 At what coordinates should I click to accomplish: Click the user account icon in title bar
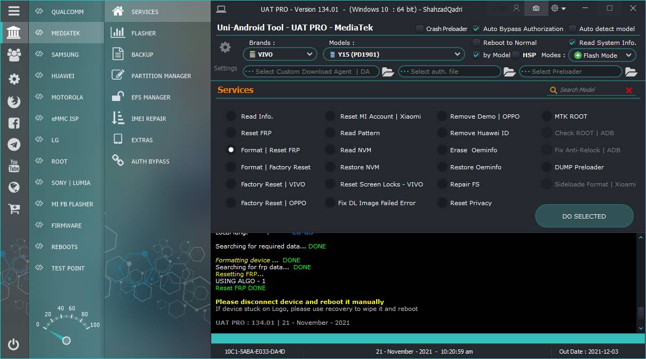click(x=516, y=9)
